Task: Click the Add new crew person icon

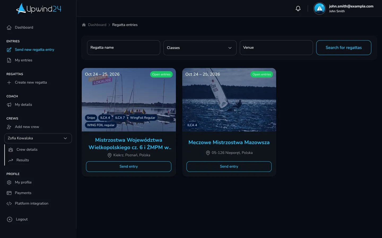Action: click(x=9, y=127)
